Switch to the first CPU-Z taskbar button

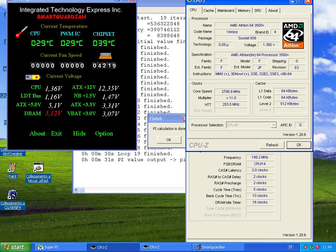[x=114, y=247]
